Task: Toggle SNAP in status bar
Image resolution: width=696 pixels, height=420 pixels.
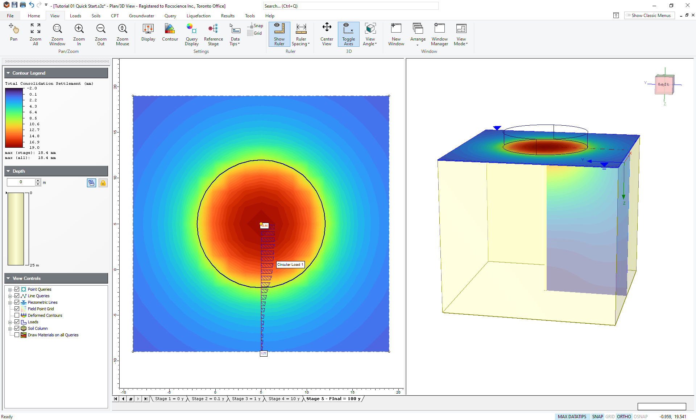Action: [597, 417]
